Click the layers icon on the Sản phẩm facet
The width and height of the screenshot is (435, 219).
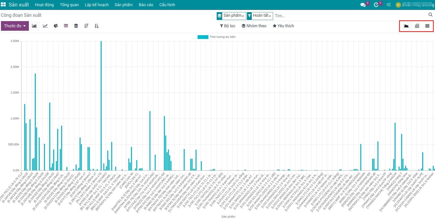tap(220, 16)
